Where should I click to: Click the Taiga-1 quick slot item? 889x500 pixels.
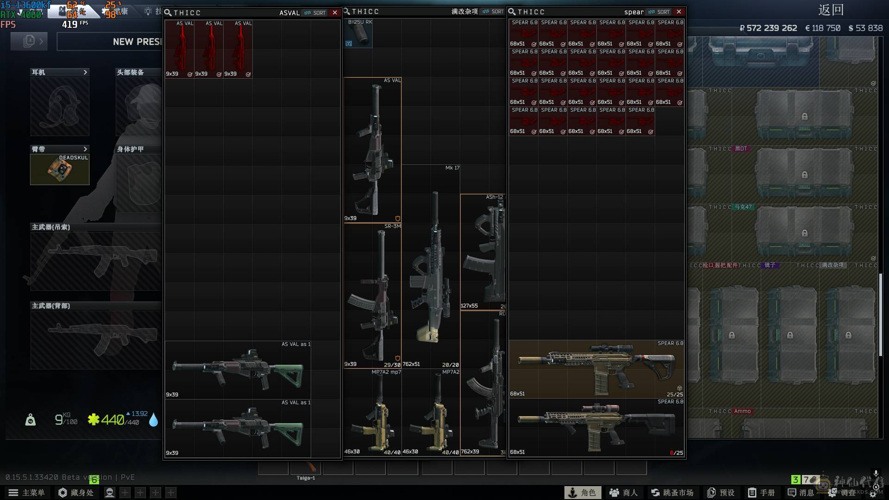click(x=306, y=469)
